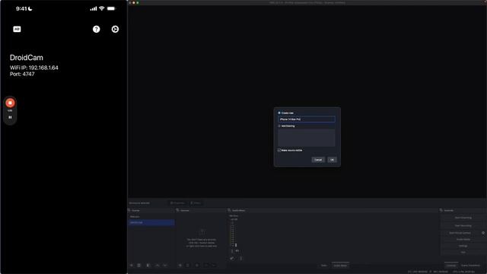Select the Create new radio option

coord(279,113)
